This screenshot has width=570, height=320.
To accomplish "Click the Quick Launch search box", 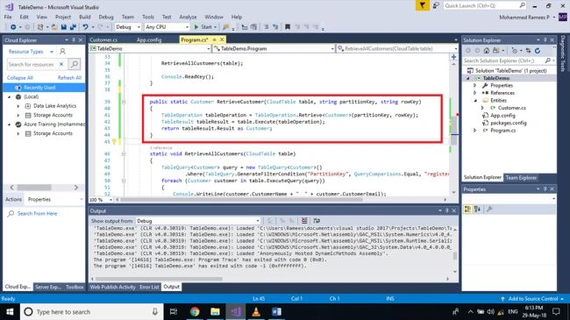I will tap(485, 5).
